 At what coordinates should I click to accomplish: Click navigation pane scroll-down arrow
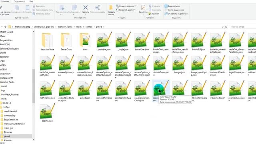(34, 139)
